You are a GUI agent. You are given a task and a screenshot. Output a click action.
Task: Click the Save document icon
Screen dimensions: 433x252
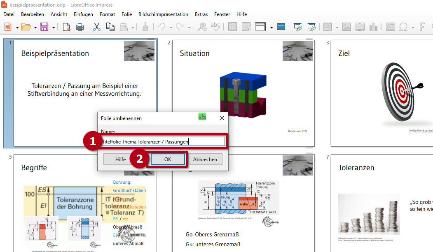pos(44,27)
